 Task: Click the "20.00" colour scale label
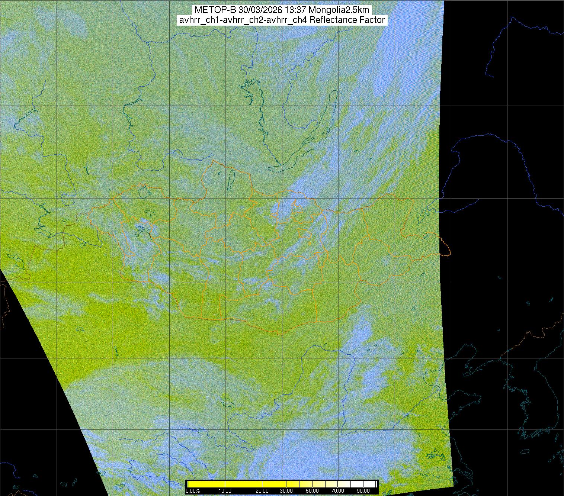262,491
